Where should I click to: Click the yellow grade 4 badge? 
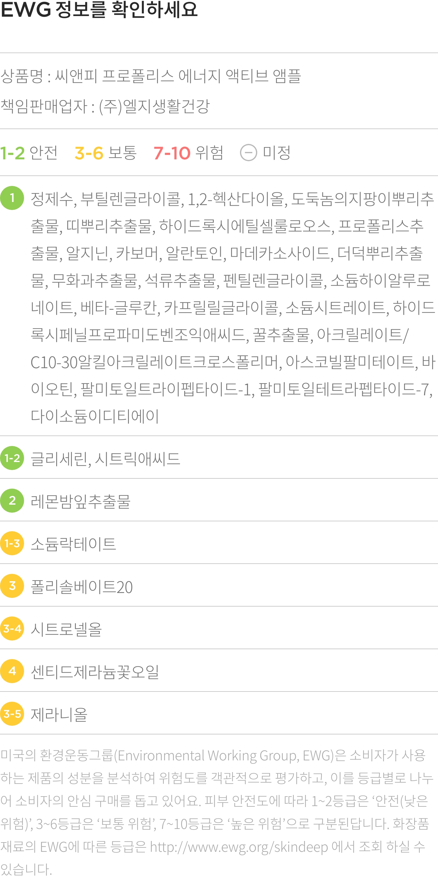(x=12, y=671)
